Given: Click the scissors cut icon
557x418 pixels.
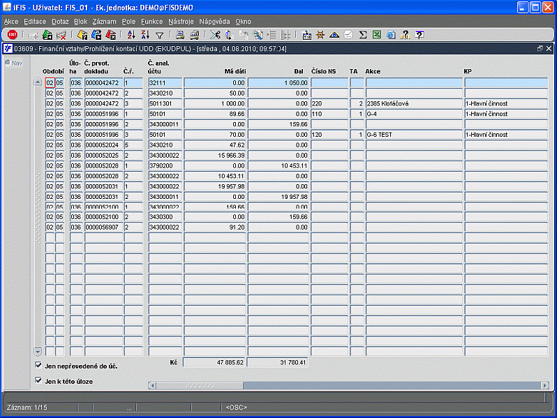Looking at the screenshot, I should point(215,35).
